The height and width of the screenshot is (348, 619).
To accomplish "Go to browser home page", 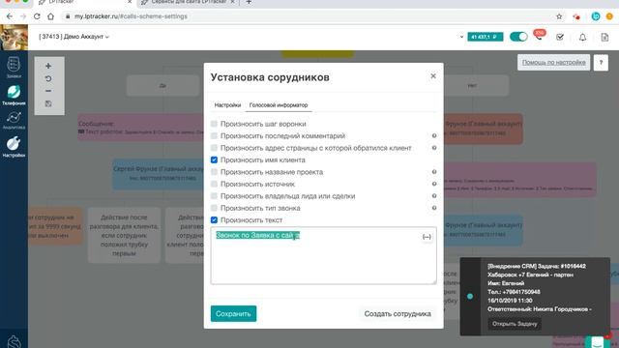I will coord(50,16).
